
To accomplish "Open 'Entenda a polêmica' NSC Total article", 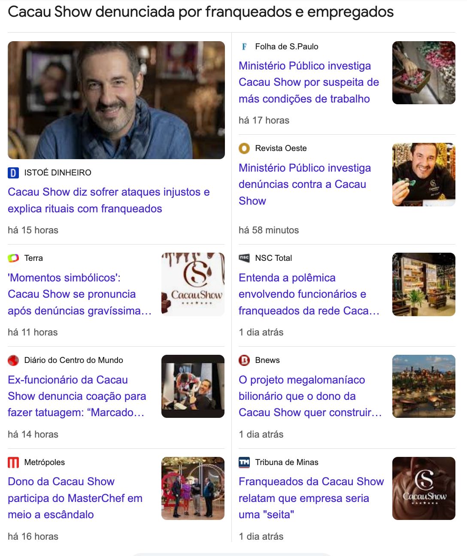I will point(309,294).
